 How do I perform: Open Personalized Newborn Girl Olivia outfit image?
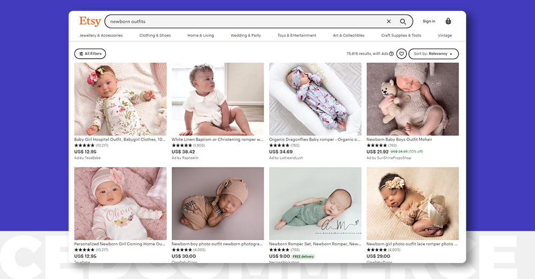tap(120, 203)
